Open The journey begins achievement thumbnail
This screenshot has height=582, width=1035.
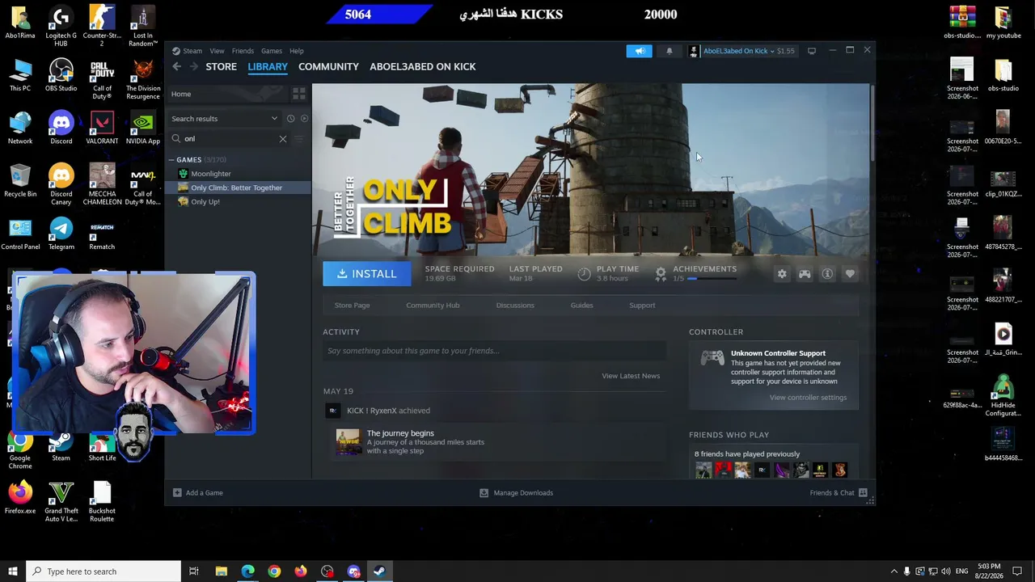pos(349,441)
